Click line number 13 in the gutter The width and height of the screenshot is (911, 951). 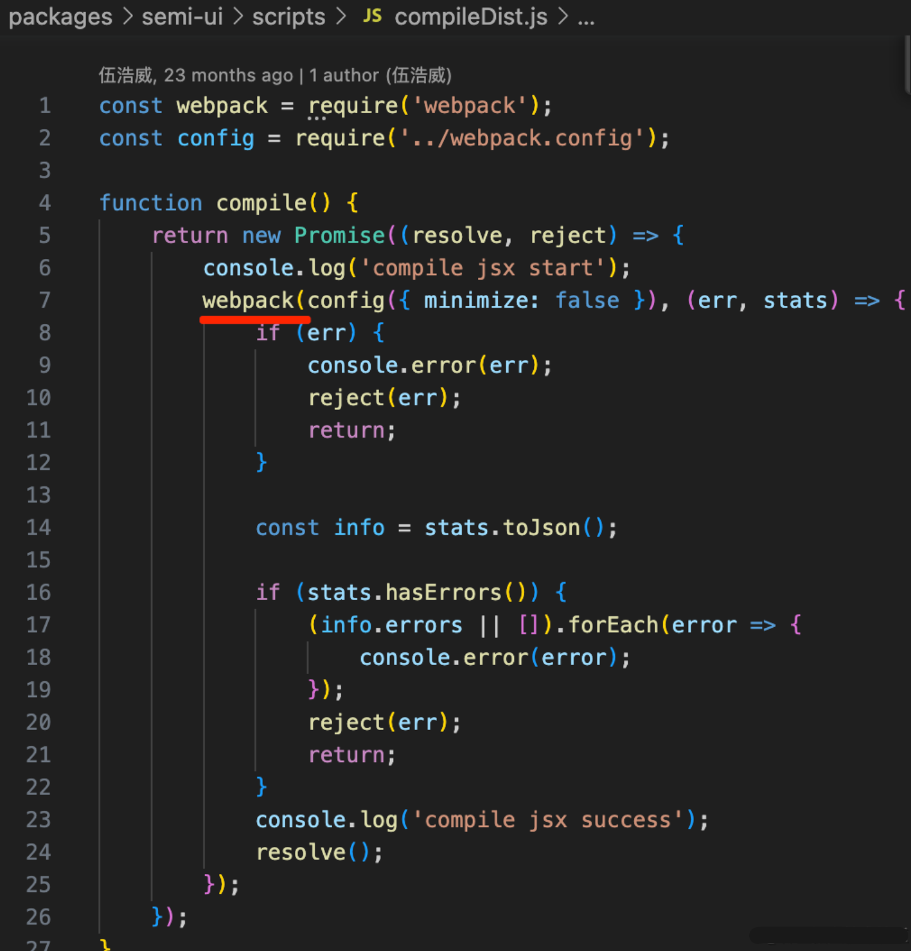pyautogui.click(x=39, y=495)
